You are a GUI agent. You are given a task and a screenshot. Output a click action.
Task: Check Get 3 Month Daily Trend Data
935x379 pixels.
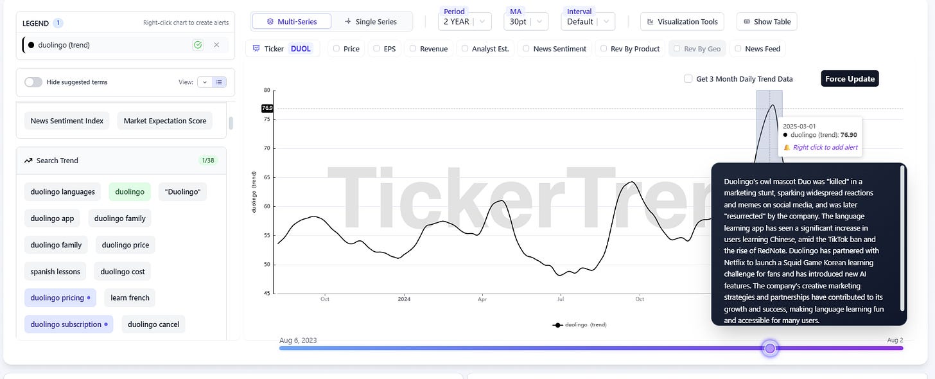coord(689,79)
